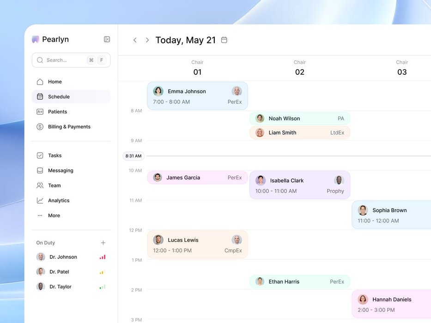Click the Team people icon
Viewport: 431px width, 323px height.
40,185
